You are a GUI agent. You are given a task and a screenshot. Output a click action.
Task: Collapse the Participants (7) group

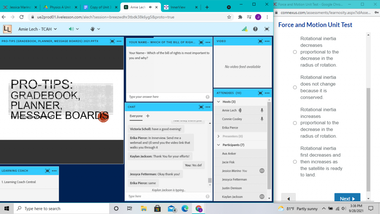218,145
